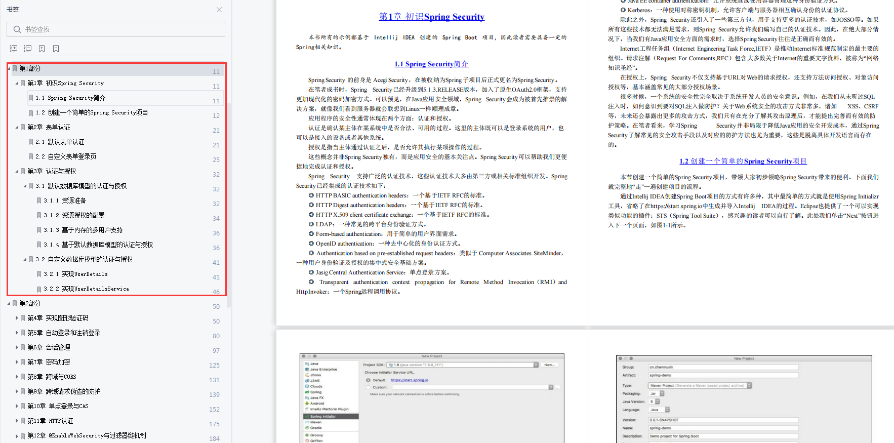Collapse the 3.1 默认数据库模型的认证与授权 node
894x443 pixels.
pyautogui.click(x=25, y=186)
